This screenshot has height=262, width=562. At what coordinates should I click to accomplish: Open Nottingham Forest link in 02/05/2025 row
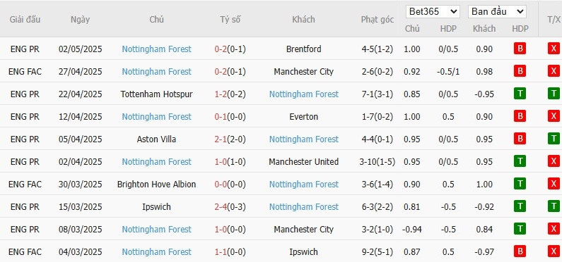(x=157, y=49)
